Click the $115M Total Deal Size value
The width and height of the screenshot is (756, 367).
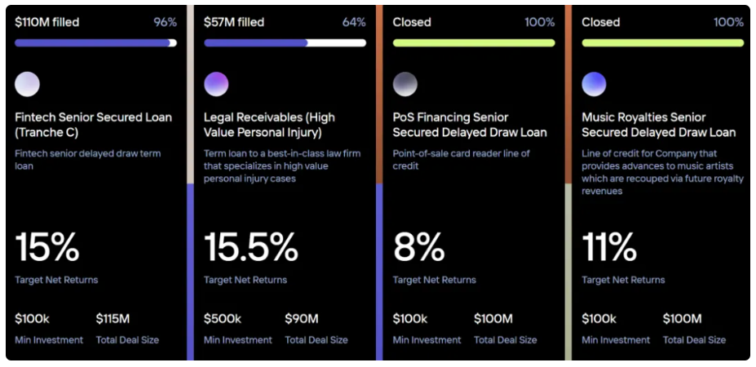pyautogui.click(x=114, y=319)
